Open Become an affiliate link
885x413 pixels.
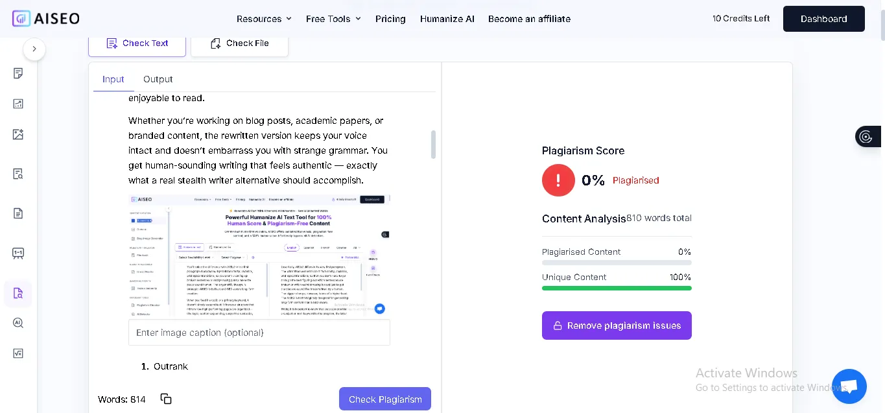529,19
